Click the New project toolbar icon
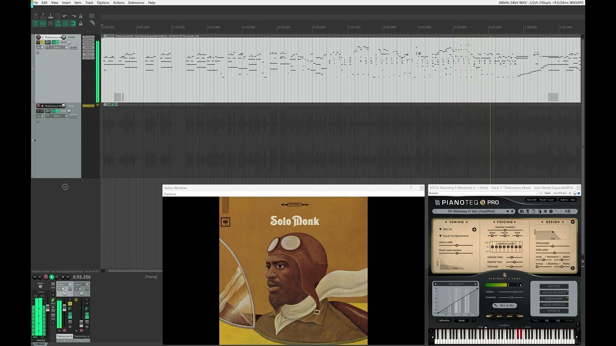This screenshot has height=346, width=616. click(36, 16)
